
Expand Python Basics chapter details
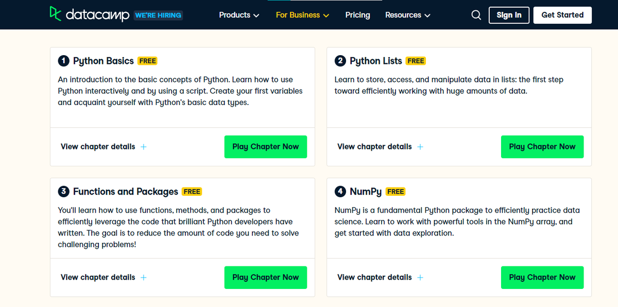point(104,147)
